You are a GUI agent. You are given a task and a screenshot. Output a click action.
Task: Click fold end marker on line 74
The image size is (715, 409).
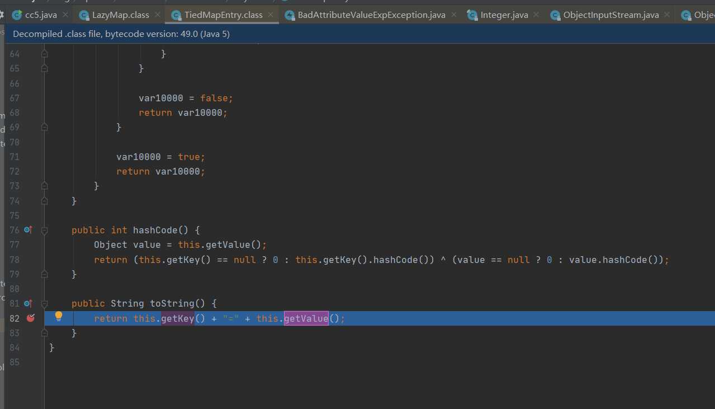pyautogui.click(x=45, y=201)
